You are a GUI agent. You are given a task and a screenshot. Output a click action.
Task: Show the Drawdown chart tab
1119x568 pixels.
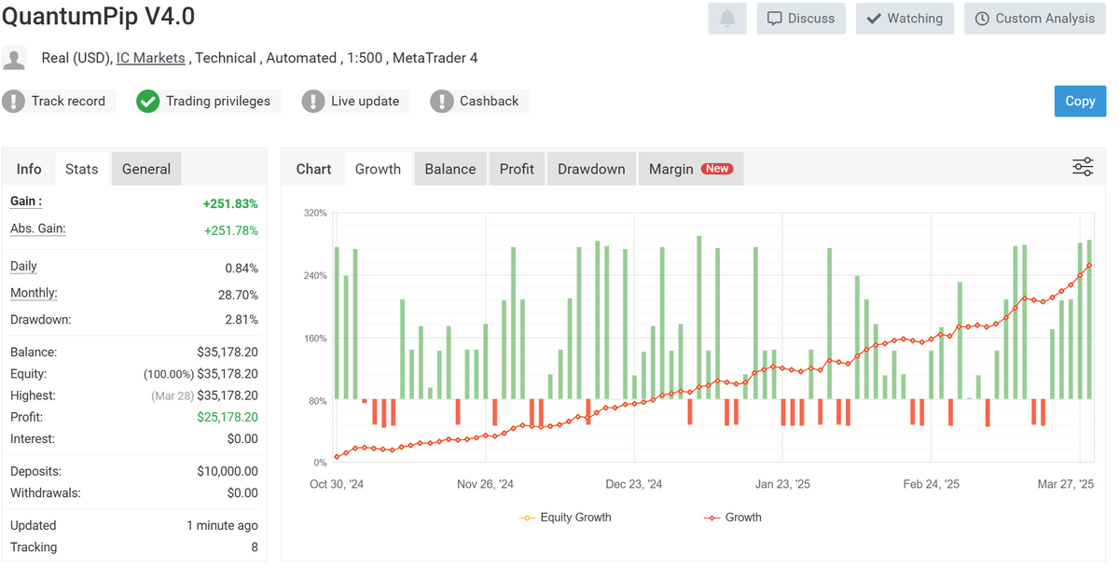591,169
